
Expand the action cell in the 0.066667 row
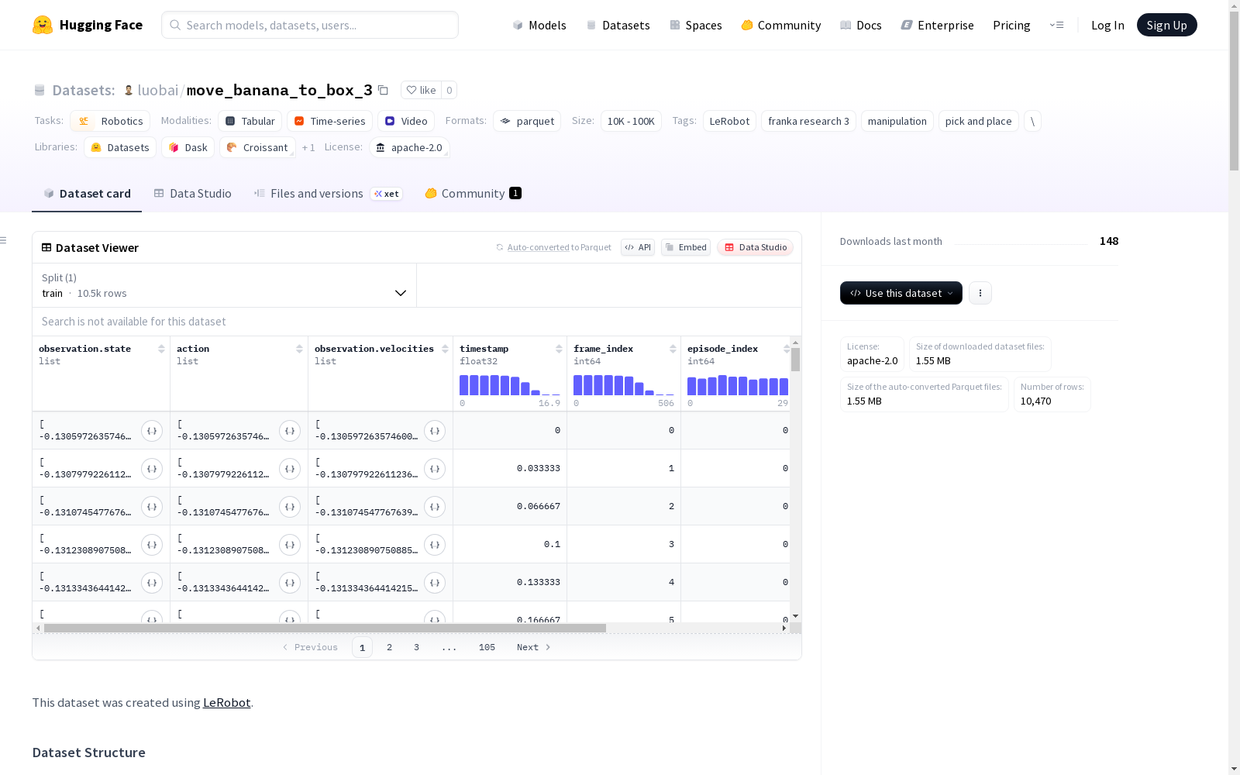(290, 507)
